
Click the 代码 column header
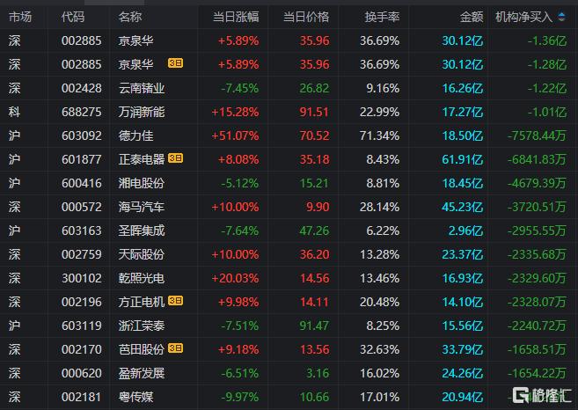pos(73,17)
